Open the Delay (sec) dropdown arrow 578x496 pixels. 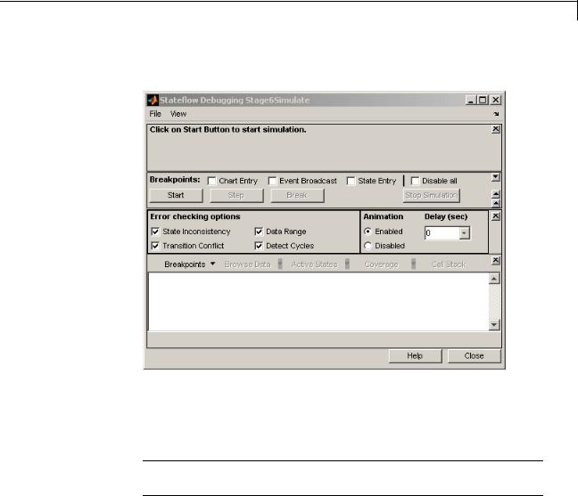tap(465, 233)
